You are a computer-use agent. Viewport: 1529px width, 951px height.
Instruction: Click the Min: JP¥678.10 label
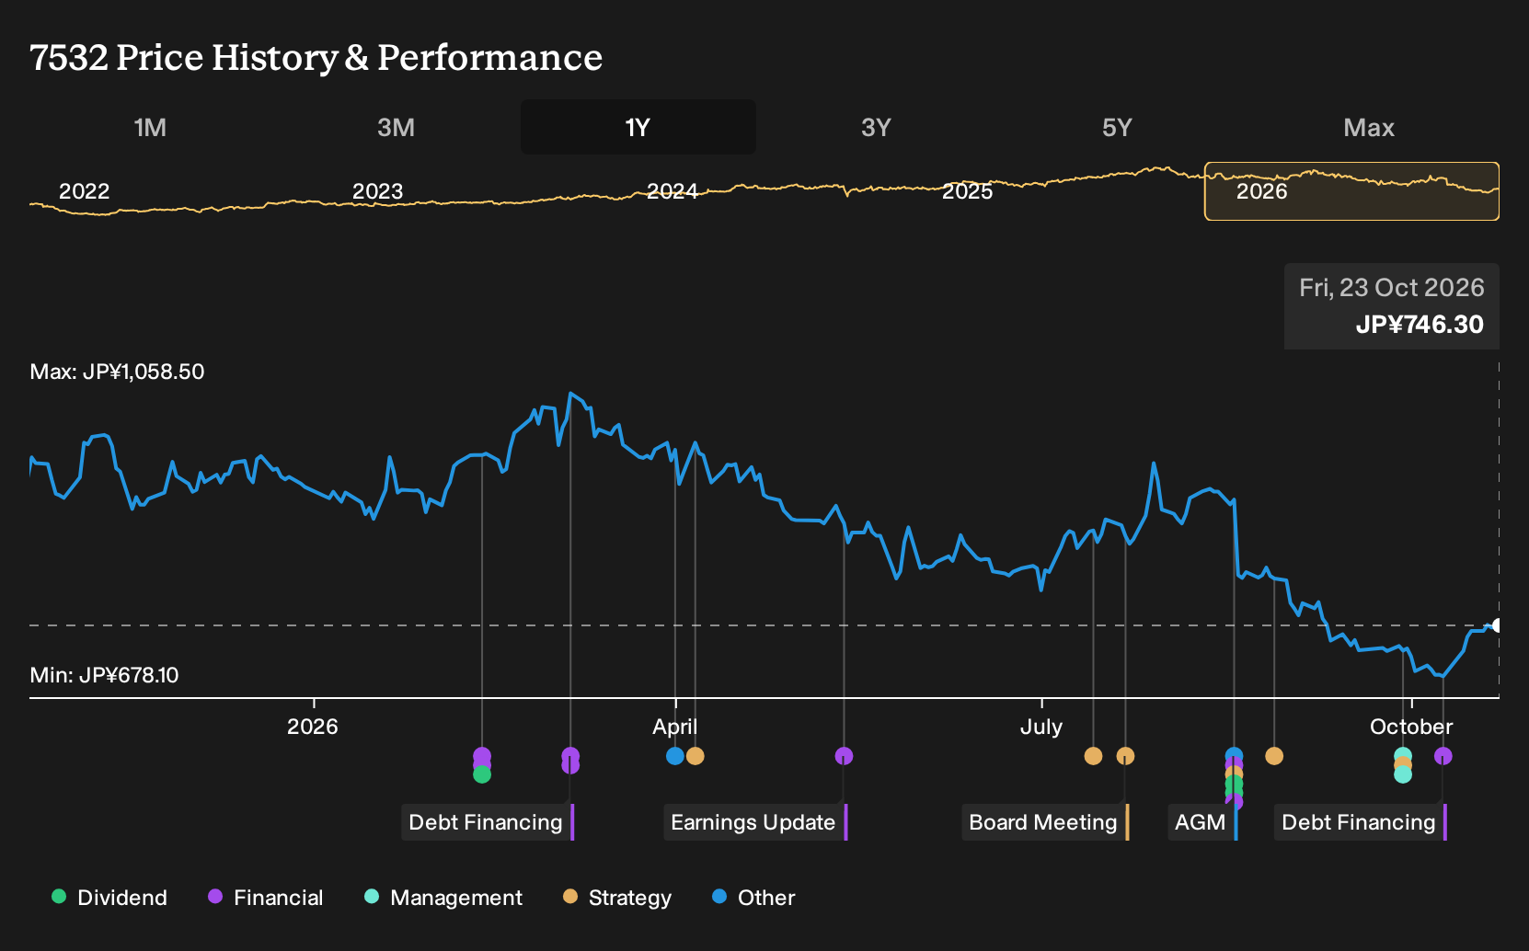(x=104, y=675)
